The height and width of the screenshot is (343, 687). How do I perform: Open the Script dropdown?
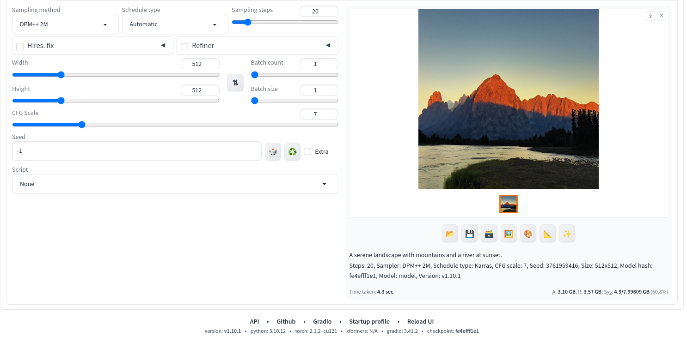tap(175, 184)
